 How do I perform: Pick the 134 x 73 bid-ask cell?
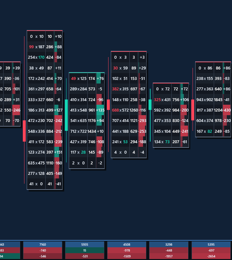tap(163, 142)
